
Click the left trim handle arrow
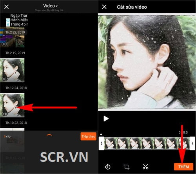pyautogui.click(x=102, y=143)
